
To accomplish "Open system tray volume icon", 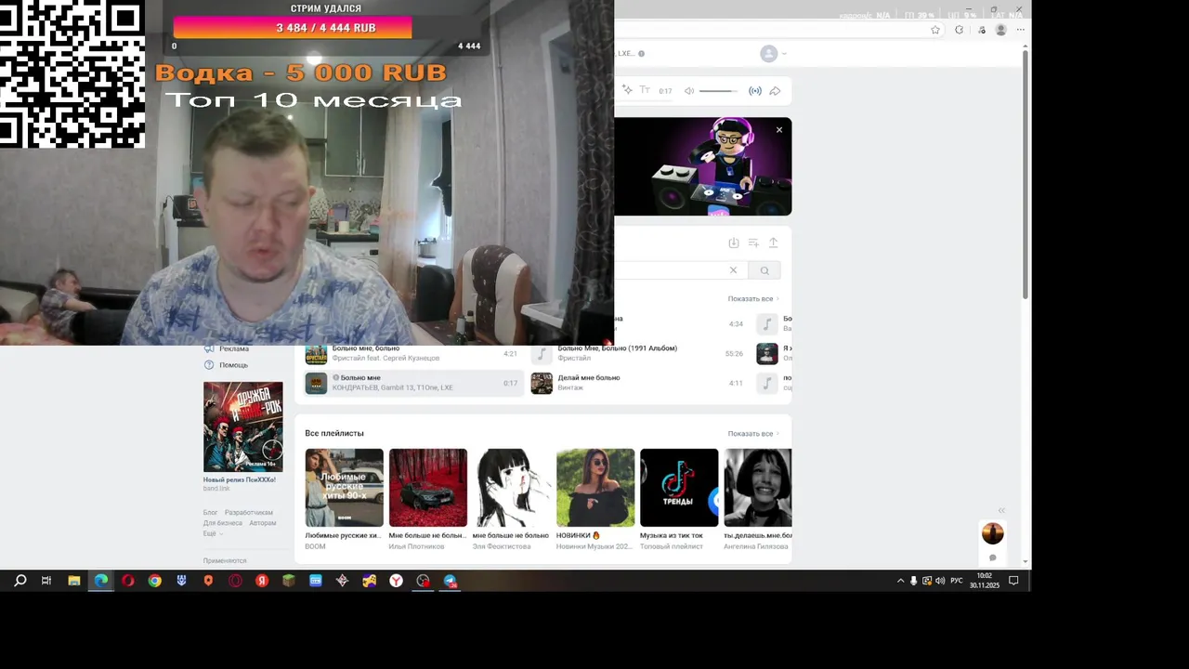I will click(940, 581).
